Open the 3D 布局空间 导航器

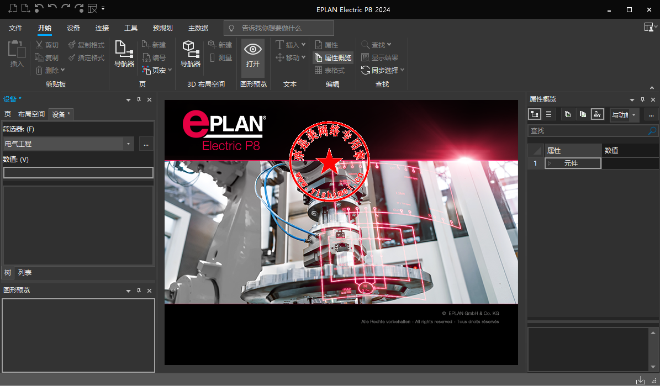[190, 54]
